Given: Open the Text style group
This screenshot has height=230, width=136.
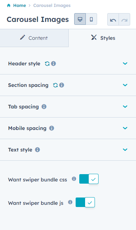Looking at the screenshot, I should (68, 150).
